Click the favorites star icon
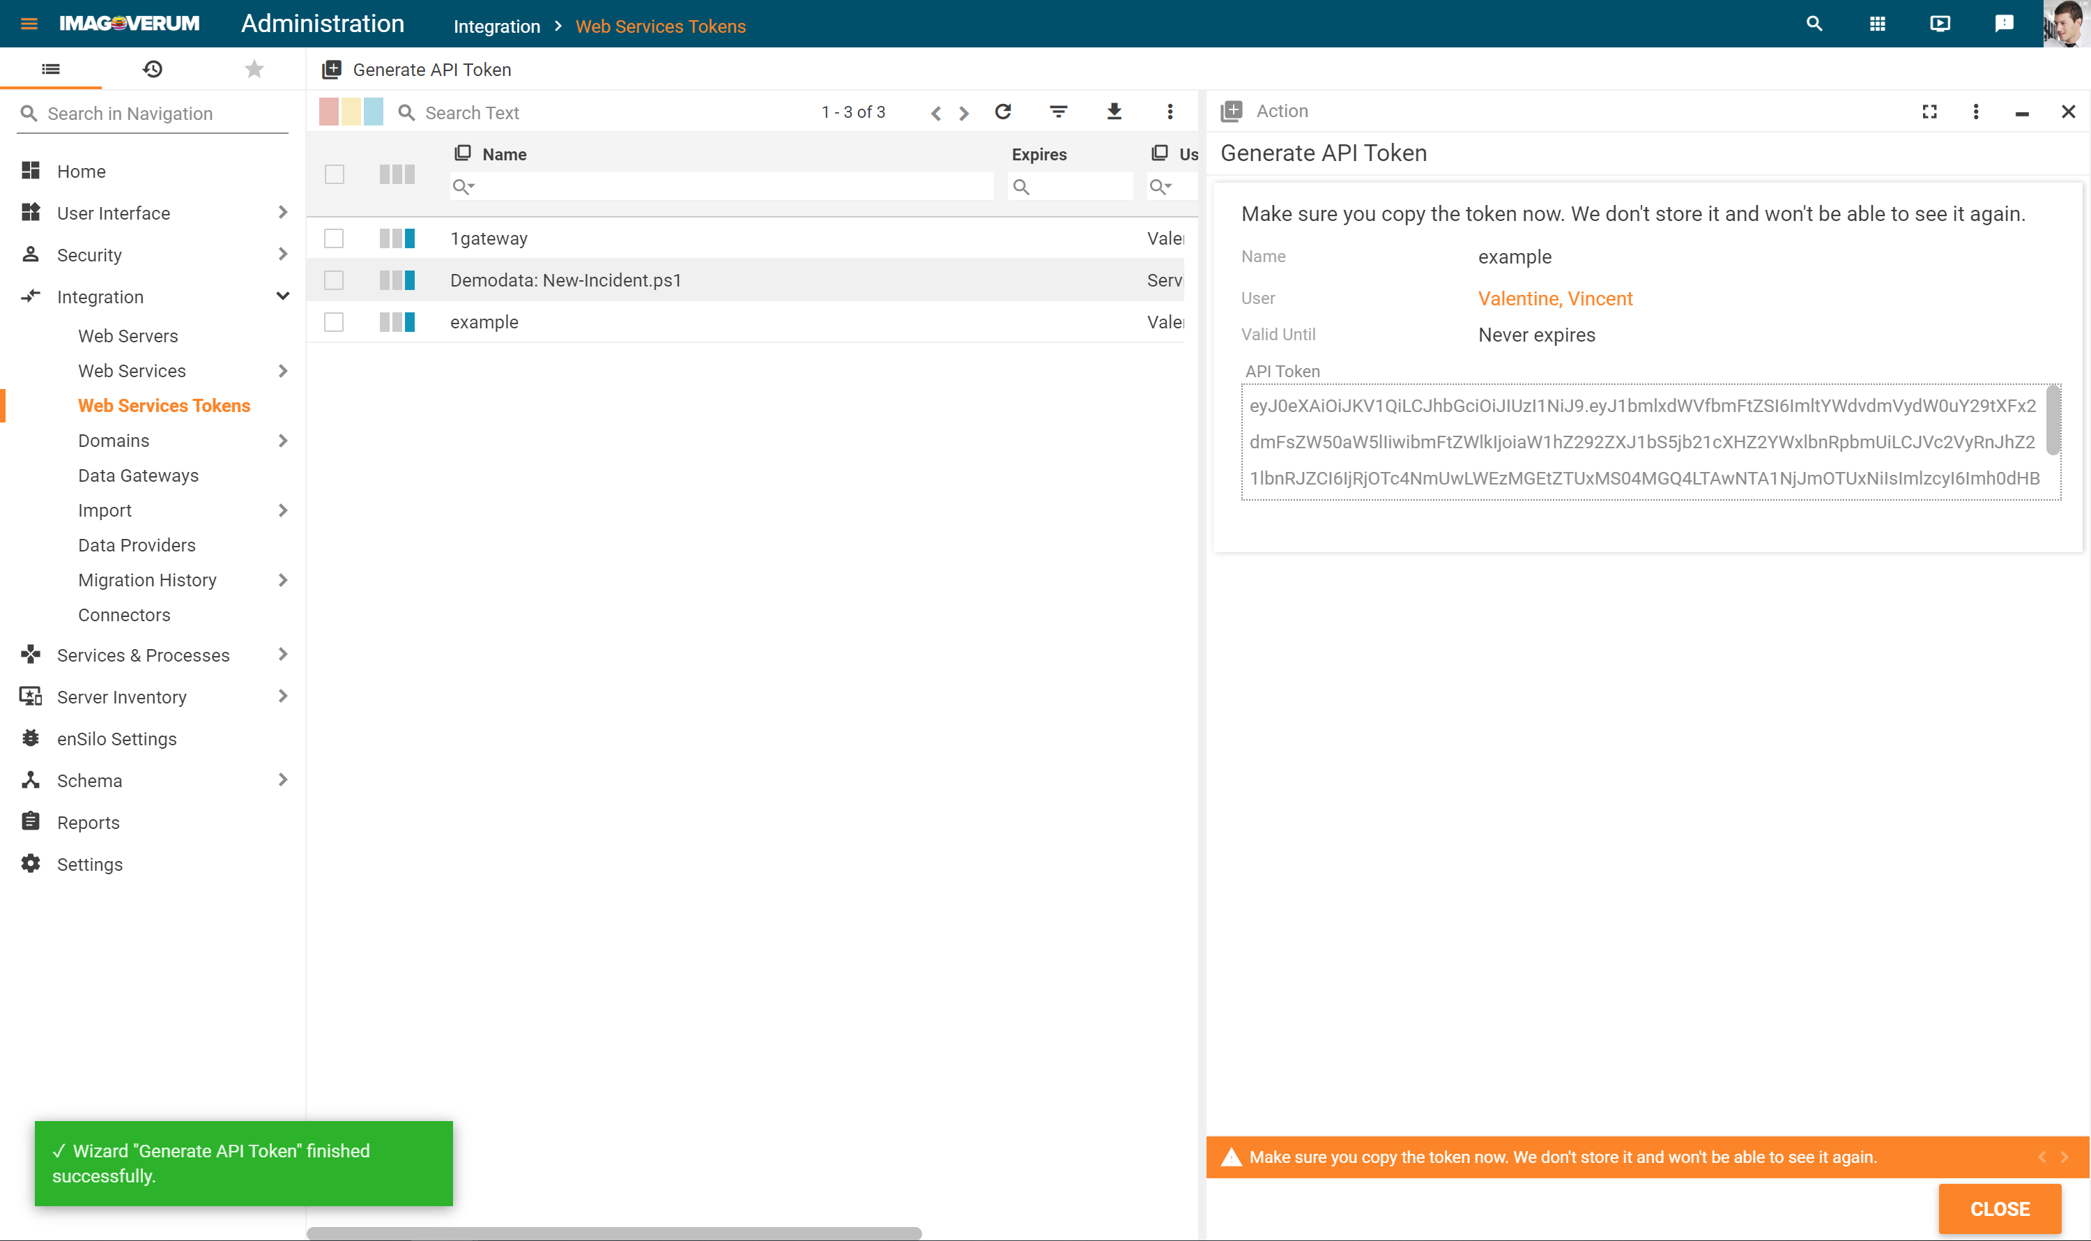The image size is (2091, 1241). point(254,68)
